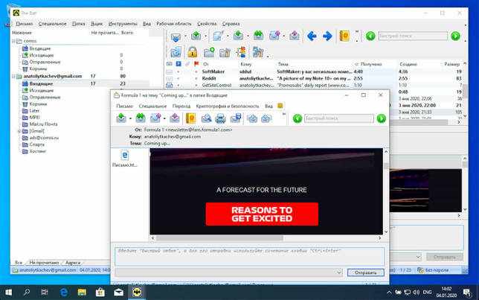Open File Explorer from the taskbar
Screen dimensions: 479x300
tap(82, 293)
